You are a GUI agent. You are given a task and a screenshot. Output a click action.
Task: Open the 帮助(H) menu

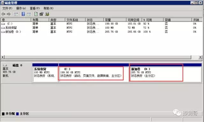click(x=48, y=8)
